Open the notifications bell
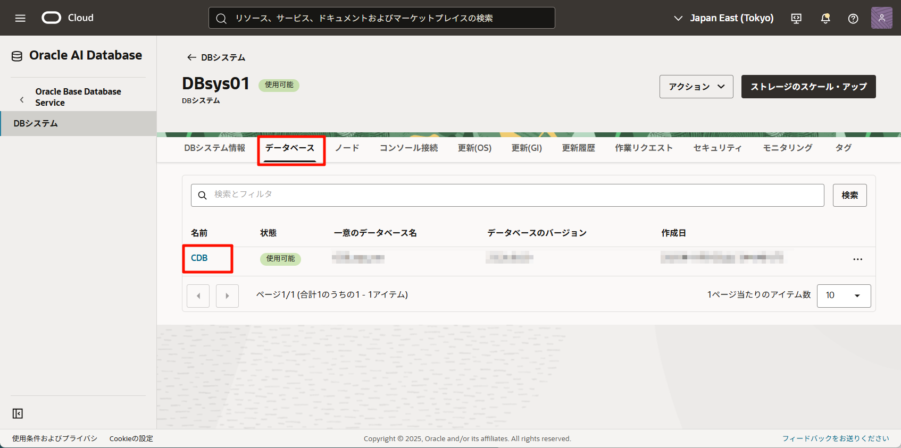901x448 pixels. coord(825,18)
